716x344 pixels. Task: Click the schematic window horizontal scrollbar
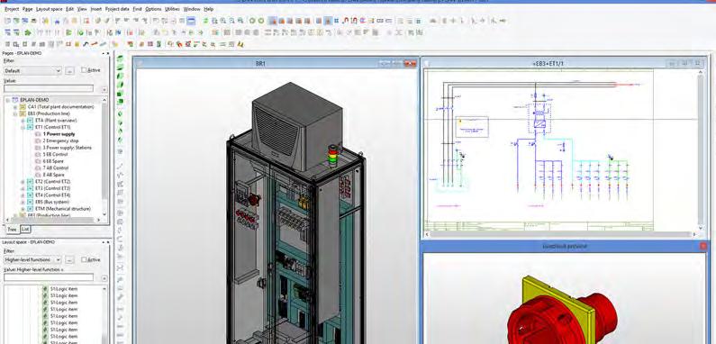pos(561,234)
